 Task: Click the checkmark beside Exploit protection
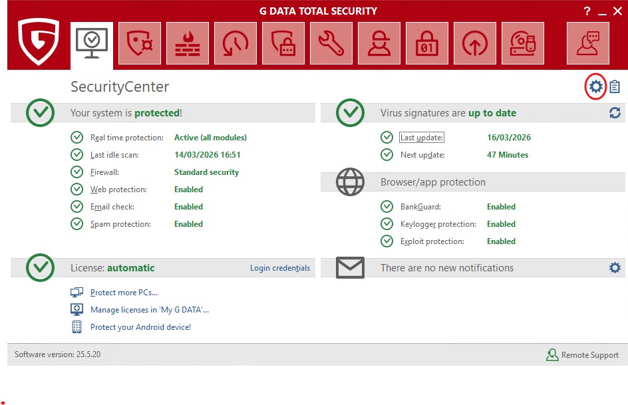click(387, 241)
